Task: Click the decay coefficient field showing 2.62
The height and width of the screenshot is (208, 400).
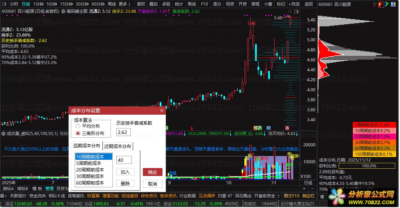Action: coord(124,132)
